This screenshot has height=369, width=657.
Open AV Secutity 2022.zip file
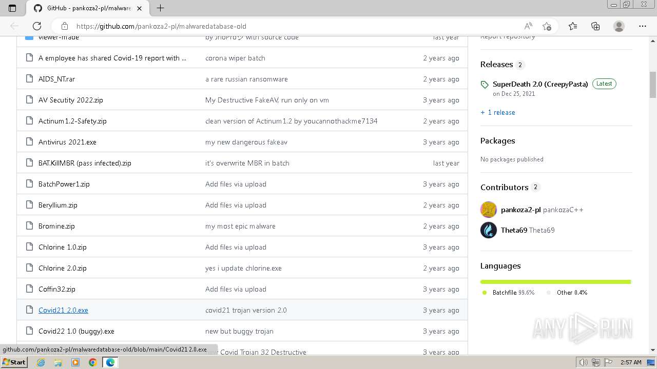71,100
